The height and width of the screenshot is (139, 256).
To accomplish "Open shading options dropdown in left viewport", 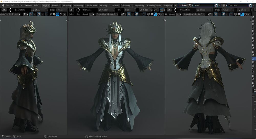I will [64, 14].
